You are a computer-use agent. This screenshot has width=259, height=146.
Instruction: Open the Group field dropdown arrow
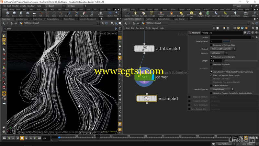tap(253, 37)
